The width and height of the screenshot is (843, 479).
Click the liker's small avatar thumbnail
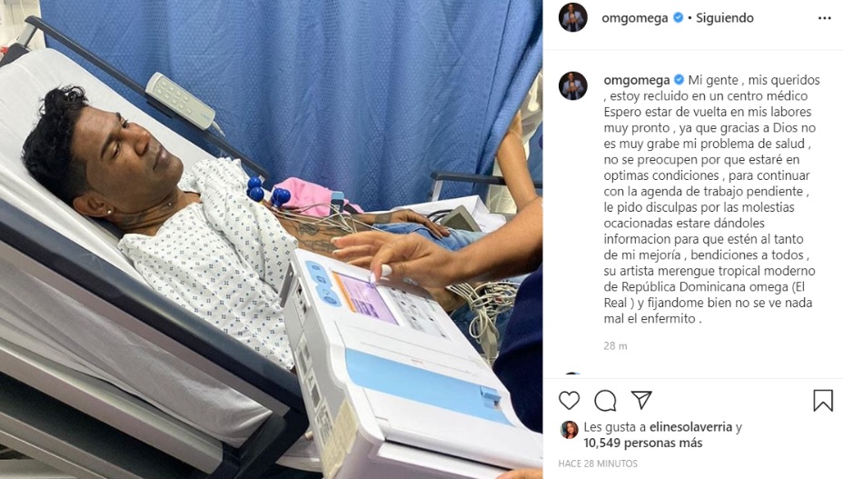pyautogui.click(x=570, y=430)
